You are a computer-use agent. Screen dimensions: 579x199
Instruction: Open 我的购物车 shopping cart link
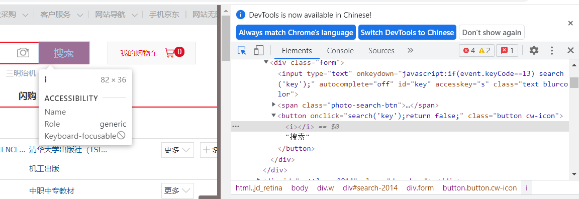139,53
